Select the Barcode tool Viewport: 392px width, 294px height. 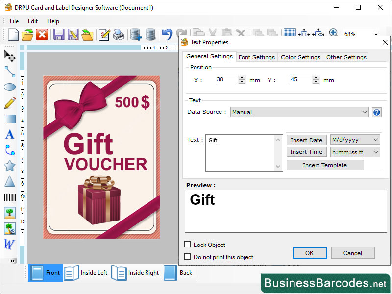(10, 197)
